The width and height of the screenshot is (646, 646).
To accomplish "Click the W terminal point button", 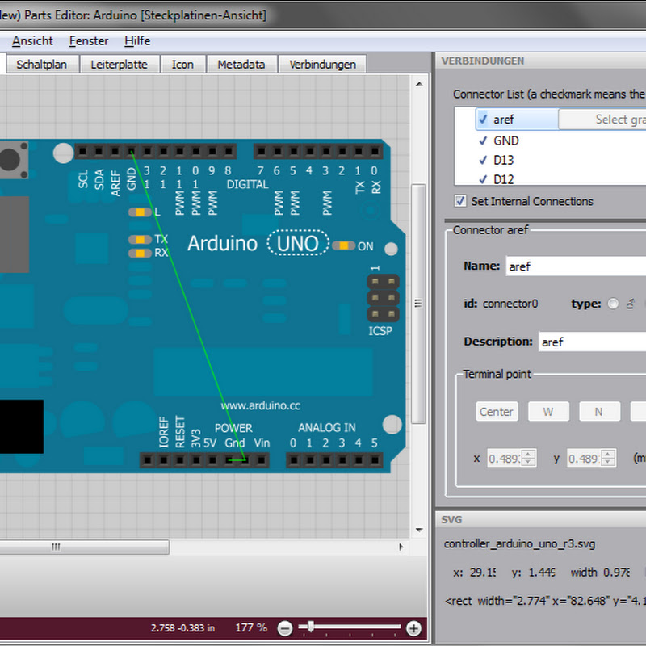I will pyautogui.click(x=548, y=412).
